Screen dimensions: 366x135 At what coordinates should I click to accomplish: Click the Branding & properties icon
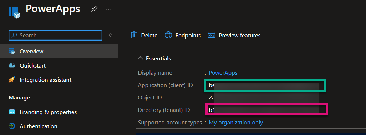(12, 112)
